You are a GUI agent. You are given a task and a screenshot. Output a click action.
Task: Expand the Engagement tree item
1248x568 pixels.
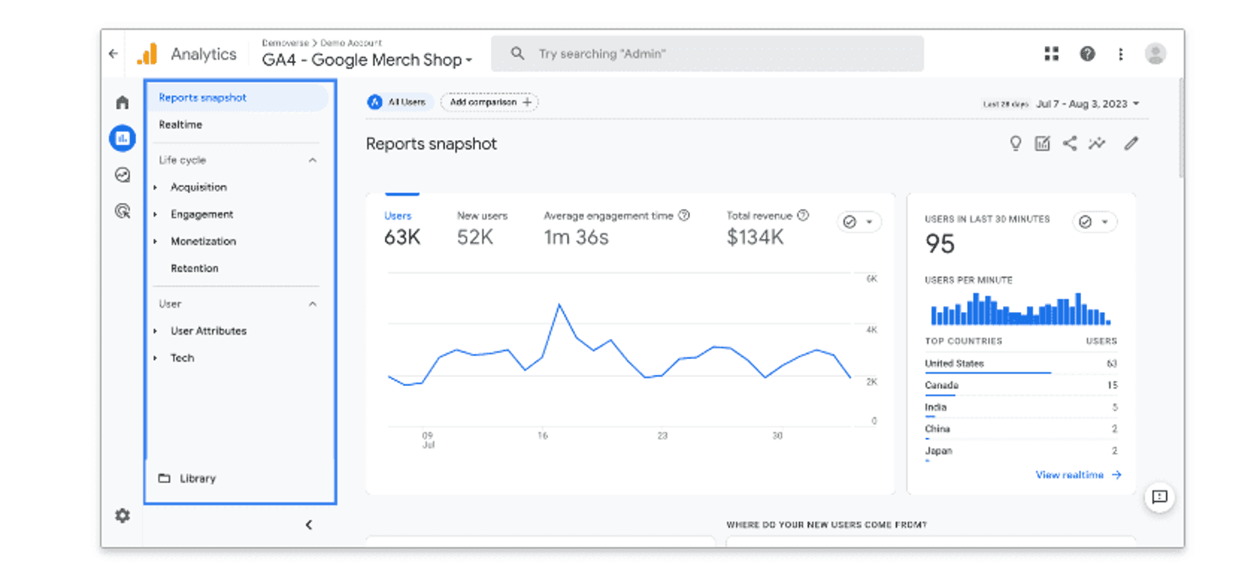pyautogui.click(x=156, y=215)
